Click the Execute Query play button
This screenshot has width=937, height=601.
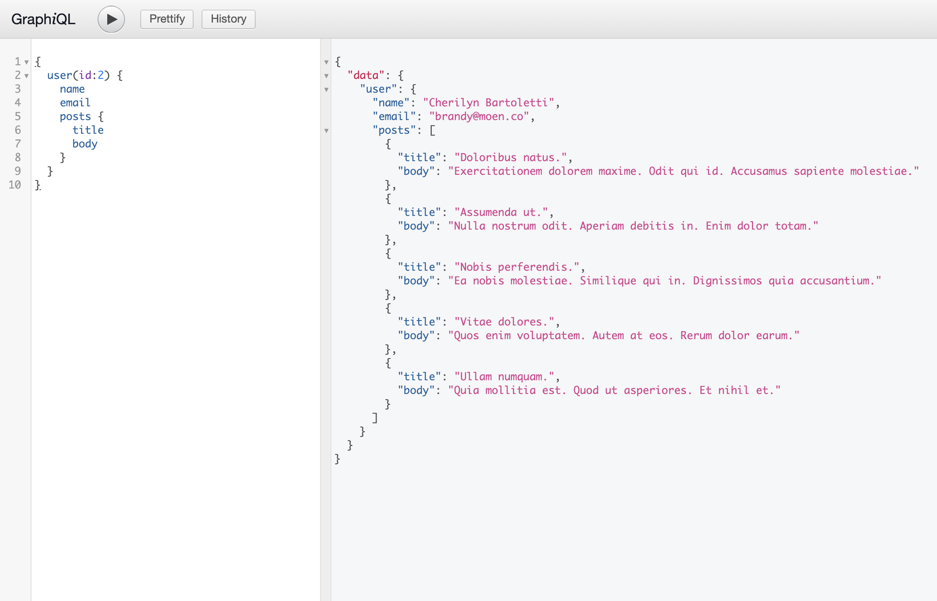(111, 19)
